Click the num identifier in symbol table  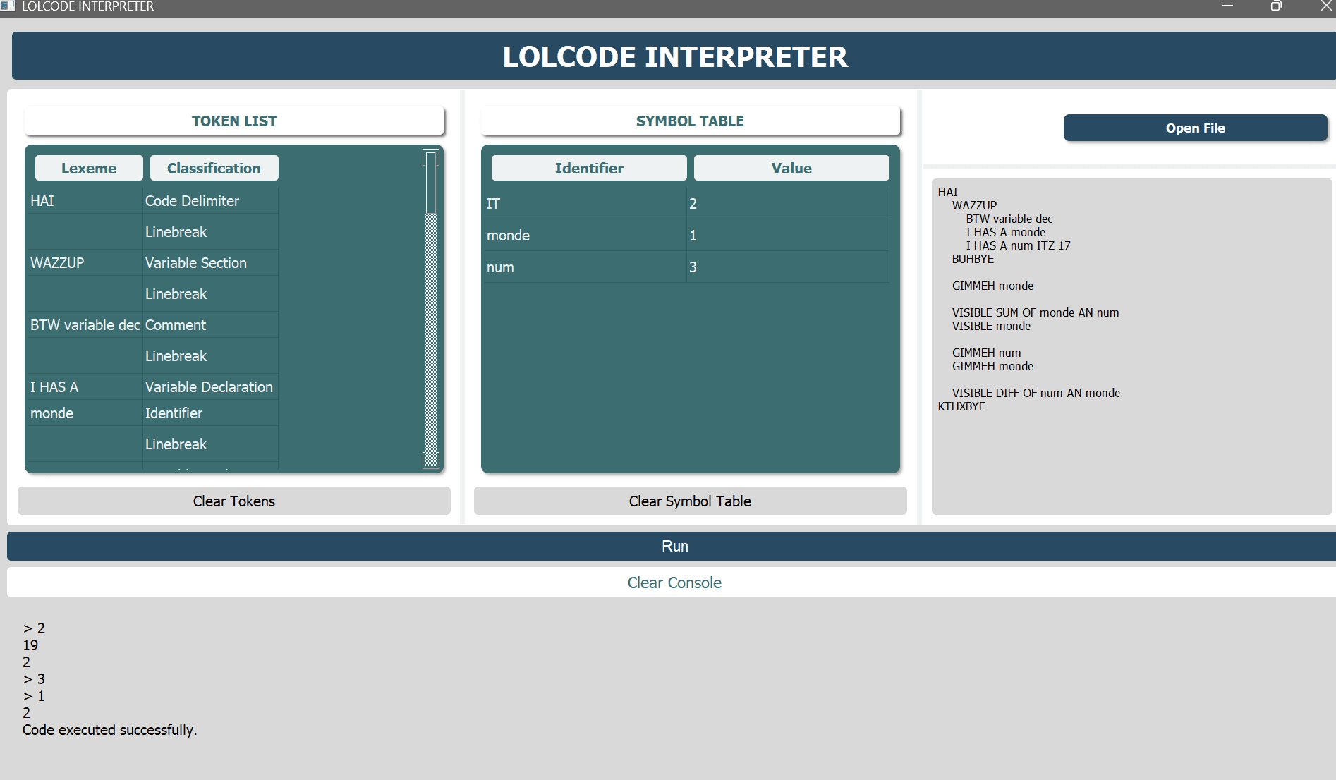[x=585, y=267]
